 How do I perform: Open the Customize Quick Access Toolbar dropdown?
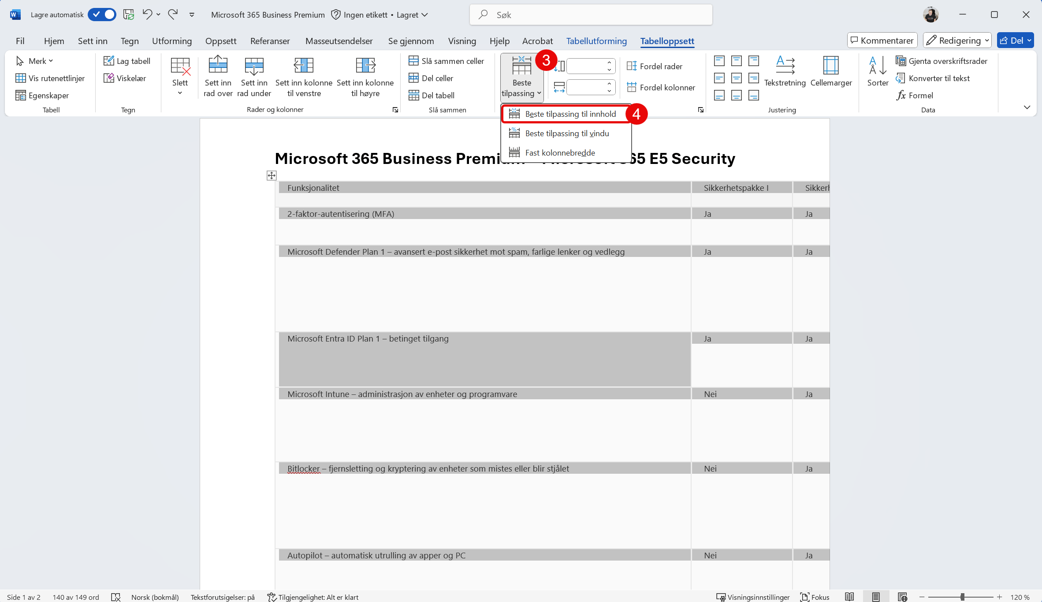pos(192,15)
